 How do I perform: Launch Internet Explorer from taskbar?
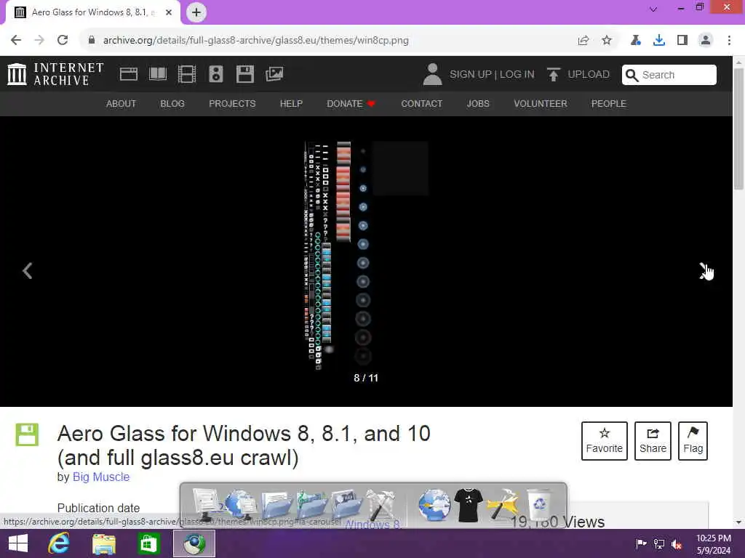point(59,543)
